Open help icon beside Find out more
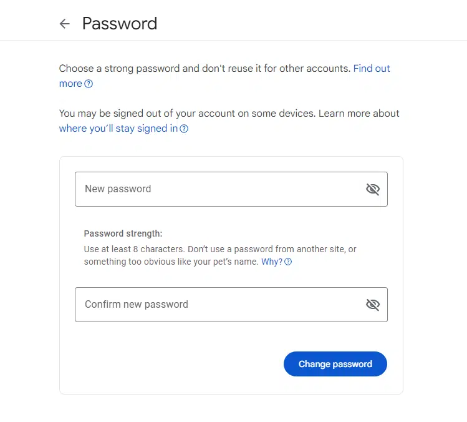The image size is (467, 422). (x=89, y=84)
